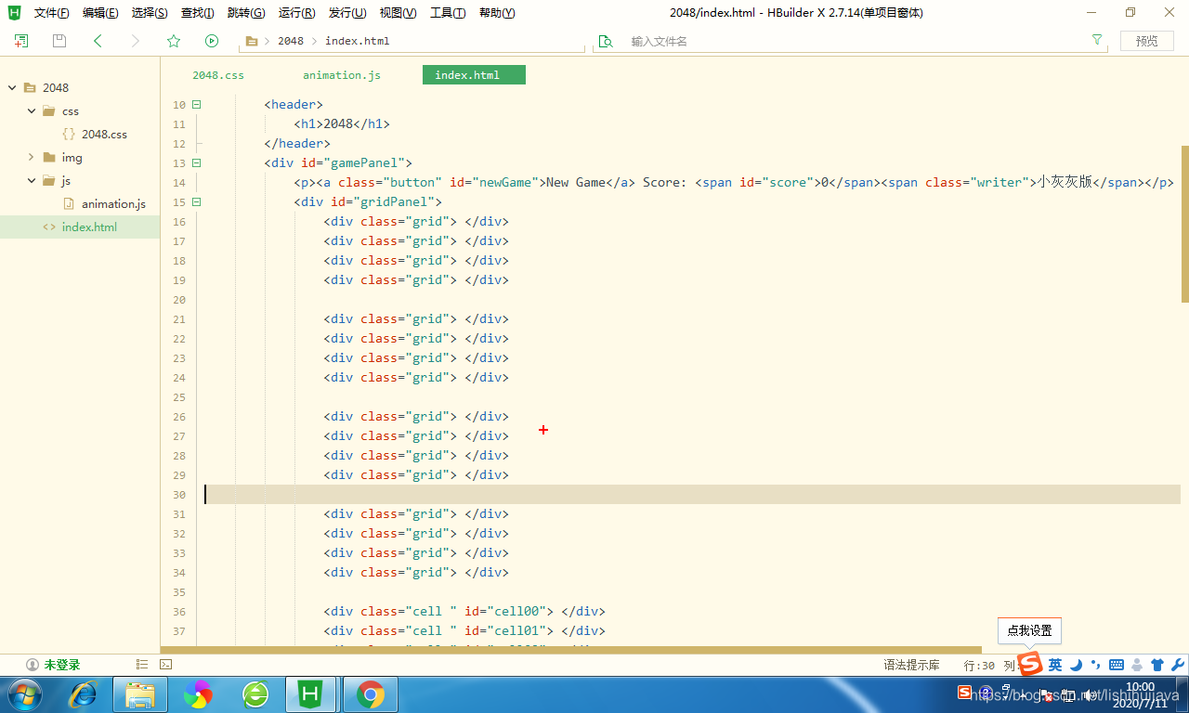Image resolution: width=1189 pixels, height=713 pixels.
Task: Open Sogou soft keyboard icon
Action: pos(1117,665)
